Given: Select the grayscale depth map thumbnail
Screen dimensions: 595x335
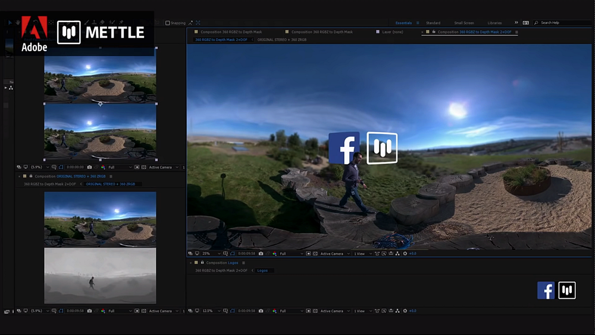Looking at the screenshot, I should (x=100, y=276).
